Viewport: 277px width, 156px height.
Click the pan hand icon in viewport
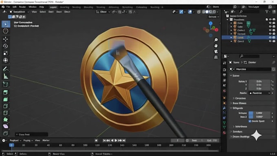[216, 46]
